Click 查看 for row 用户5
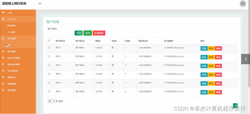 (x=204, y=83)
